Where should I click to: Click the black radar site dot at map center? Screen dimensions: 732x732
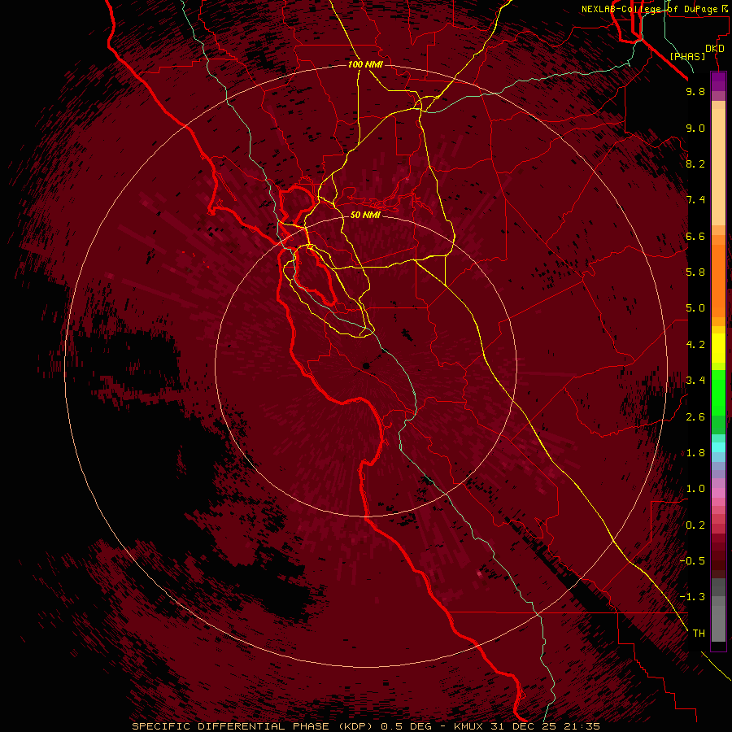point(366,366)
